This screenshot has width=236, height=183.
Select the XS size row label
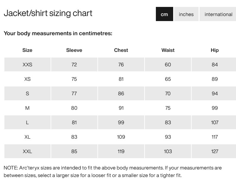point(27,79)
